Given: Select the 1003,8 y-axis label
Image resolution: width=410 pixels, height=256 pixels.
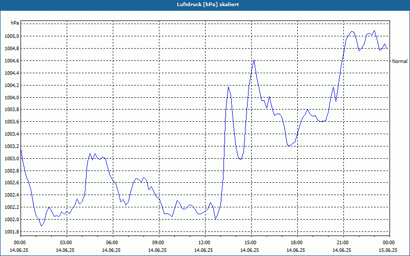Looking at the screenshot, I should pos(12,110).
